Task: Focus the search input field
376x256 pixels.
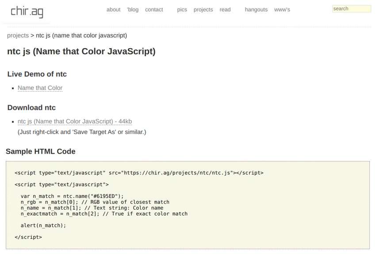Action: point(351,9)
